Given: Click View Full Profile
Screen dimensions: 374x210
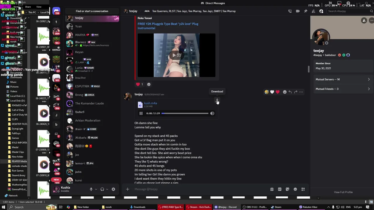Looking at the screenshot, I should (343, 192).
